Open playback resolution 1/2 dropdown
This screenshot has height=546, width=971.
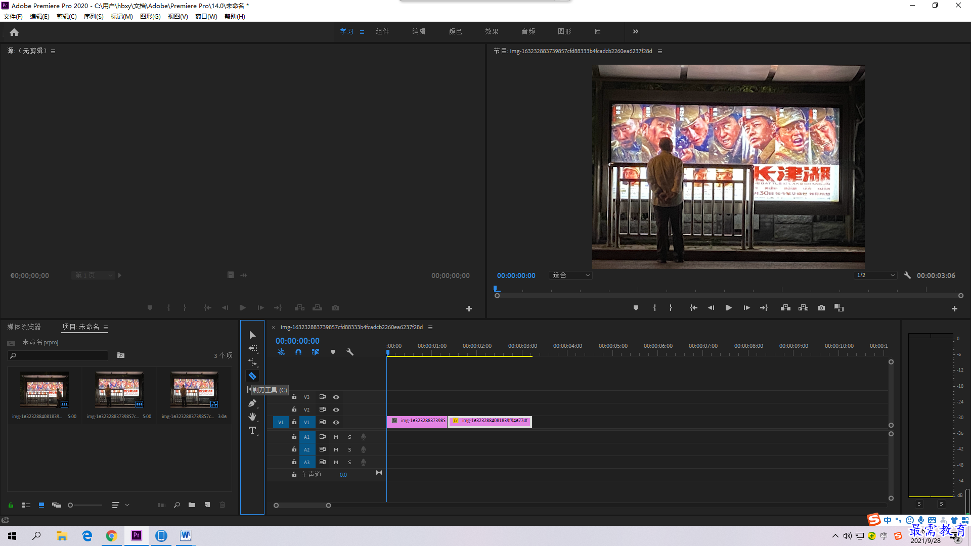tap(875, 276)
